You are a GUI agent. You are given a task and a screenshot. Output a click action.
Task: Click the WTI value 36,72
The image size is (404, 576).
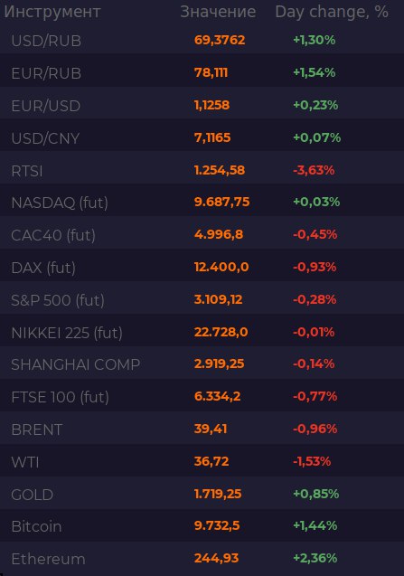211,461
